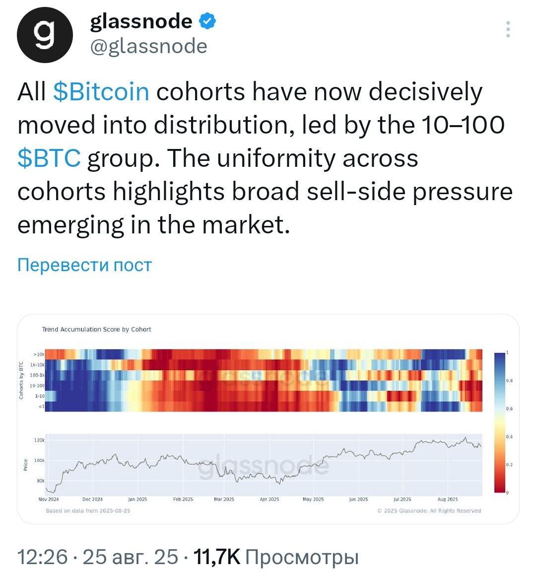Click the post timestamp 12:26 · 25 авг. 25
Screen dimensions: 536x581
98,557
